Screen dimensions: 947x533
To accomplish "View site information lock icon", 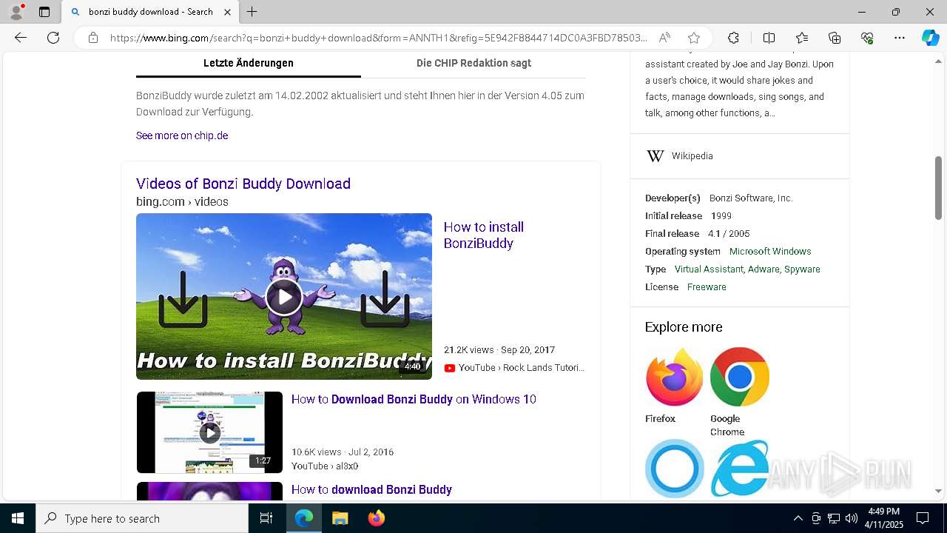I will click(93, 38).
